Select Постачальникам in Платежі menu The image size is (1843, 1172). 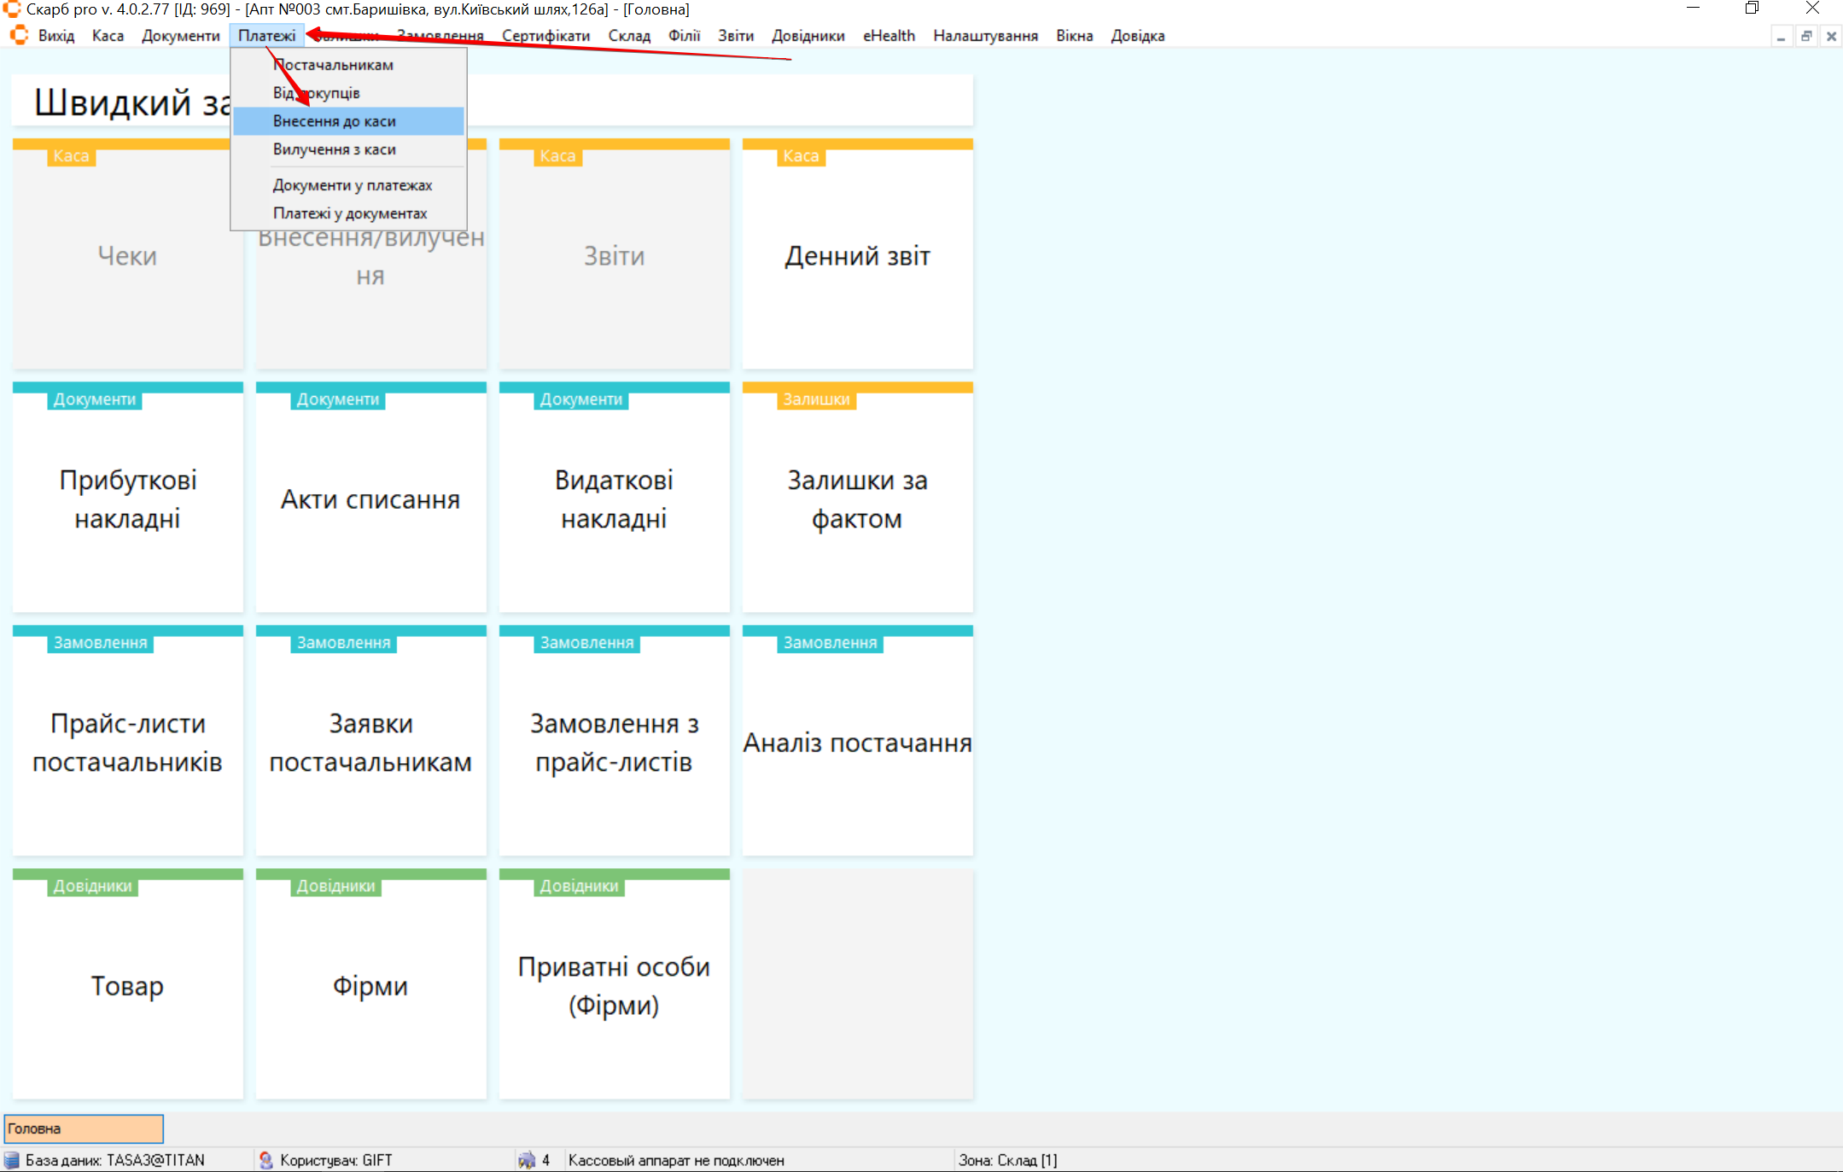[x=334, y=65]
